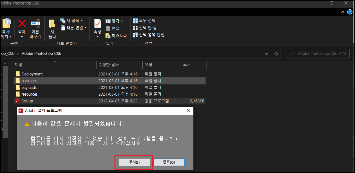Click Set-up's 2012-04-05 date cell
This screenshot has width=355, height=173.
118,101
